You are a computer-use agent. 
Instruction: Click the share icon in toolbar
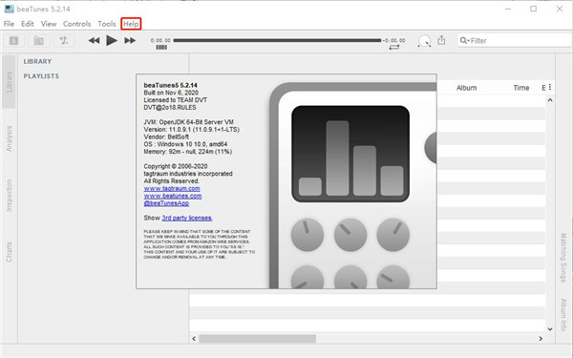point(441,40)
